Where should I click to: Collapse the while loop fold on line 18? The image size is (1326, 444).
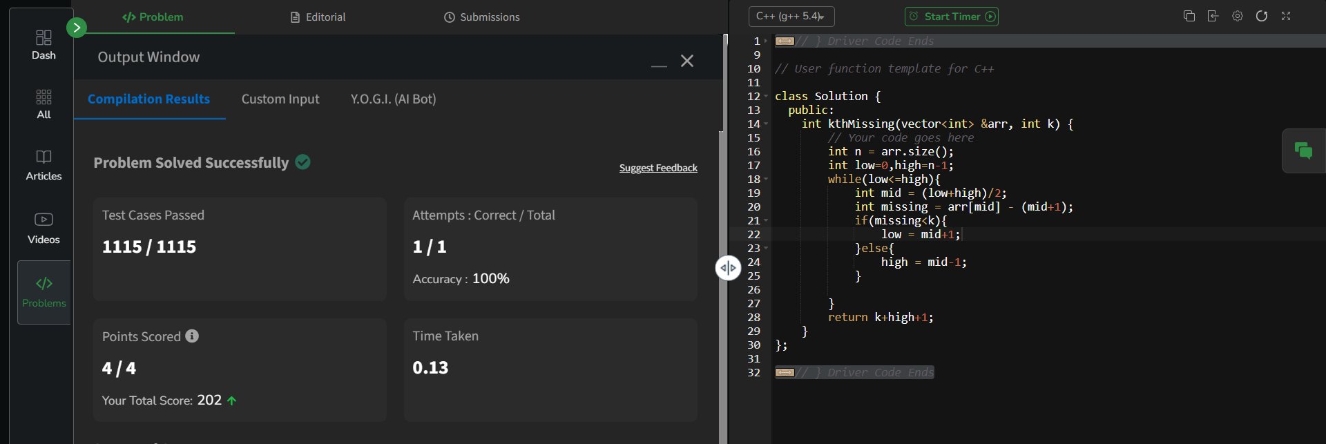[x=766, y=180]
